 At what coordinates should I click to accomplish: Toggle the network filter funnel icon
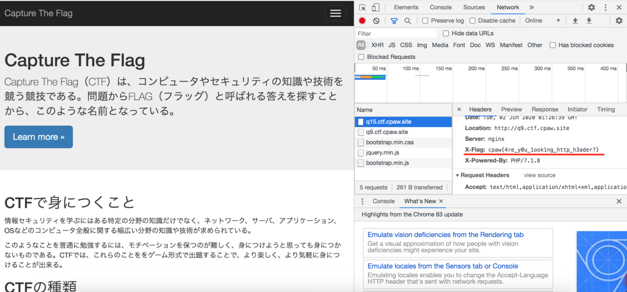(x=394, y=21)
